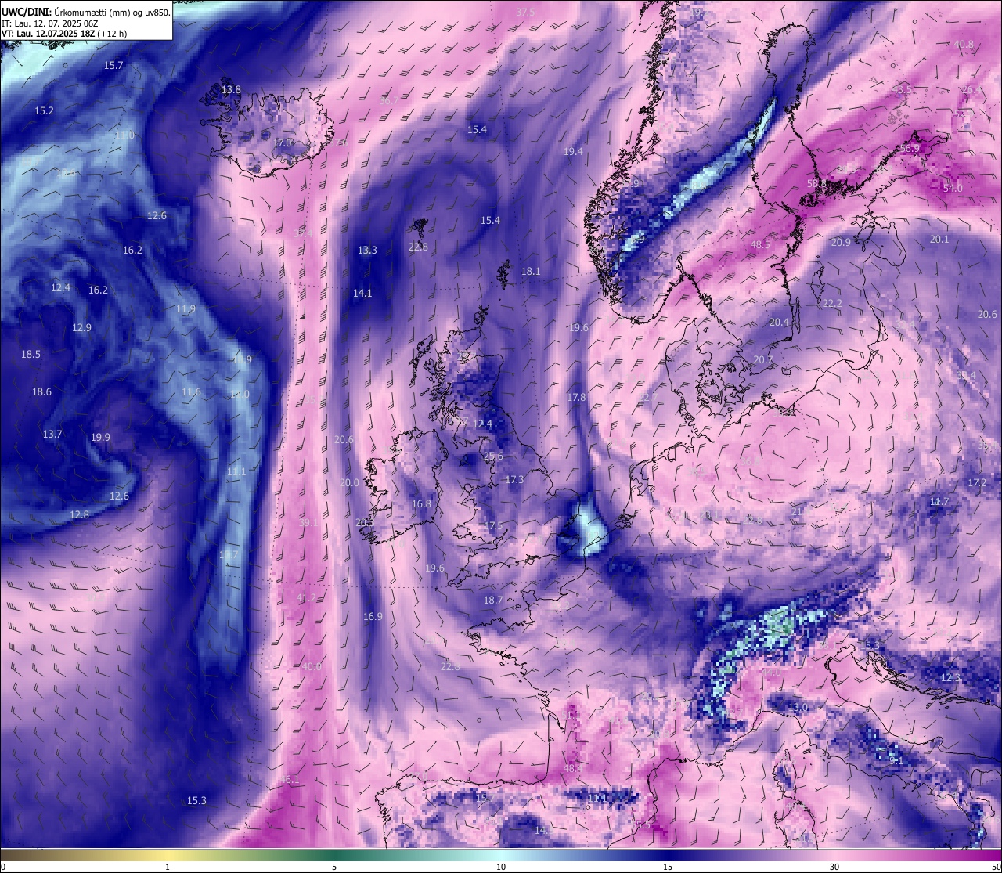The width and height of the screenshot is (1002, 873).
Task: Click the 58.8 value label
Action: (816, 184)
